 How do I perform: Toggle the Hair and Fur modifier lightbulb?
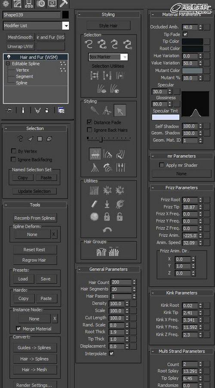9,57
